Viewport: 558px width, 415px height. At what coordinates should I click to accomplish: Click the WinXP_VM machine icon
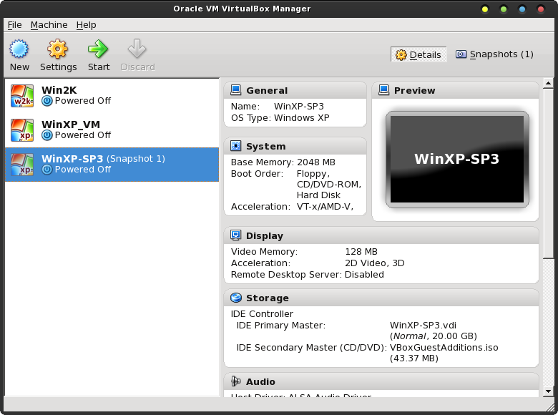[22, 130]
